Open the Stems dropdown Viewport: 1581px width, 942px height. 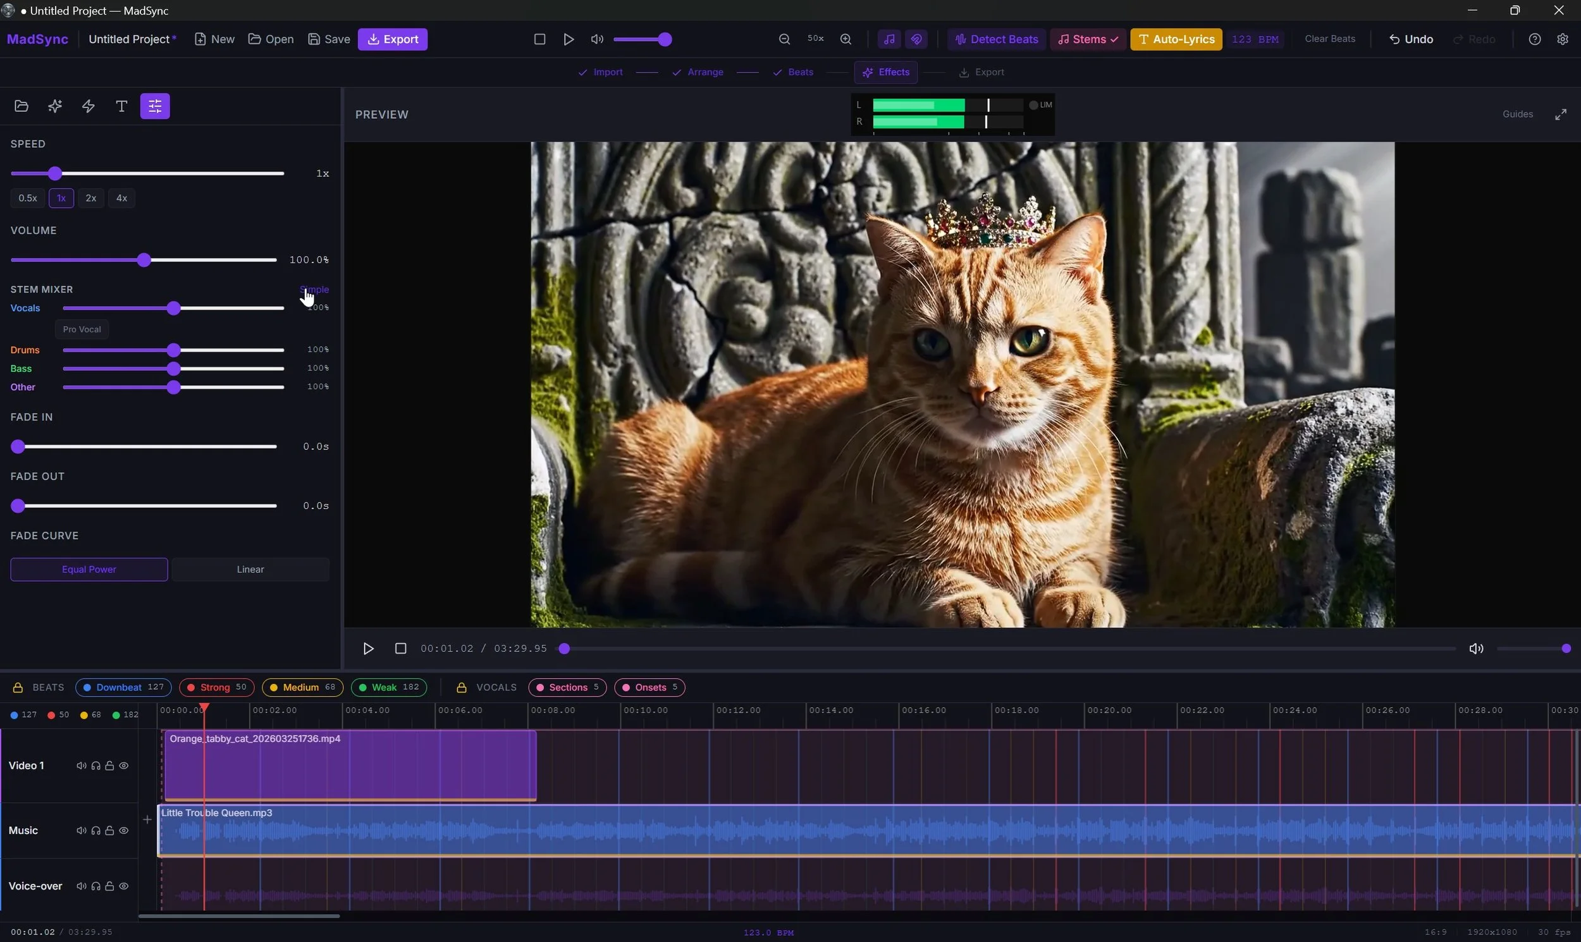click(x=1087, y=39)
